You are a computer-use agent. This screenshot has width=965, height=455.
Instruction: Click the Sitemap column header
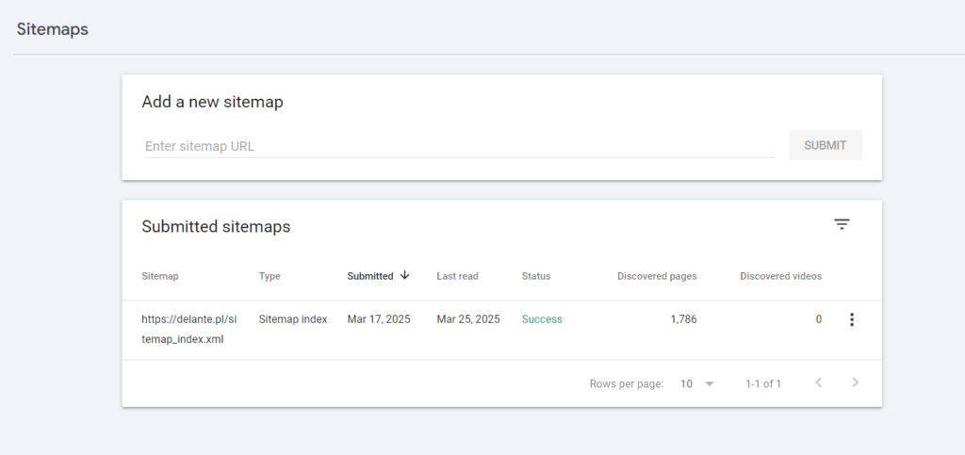tap(160, 276)
